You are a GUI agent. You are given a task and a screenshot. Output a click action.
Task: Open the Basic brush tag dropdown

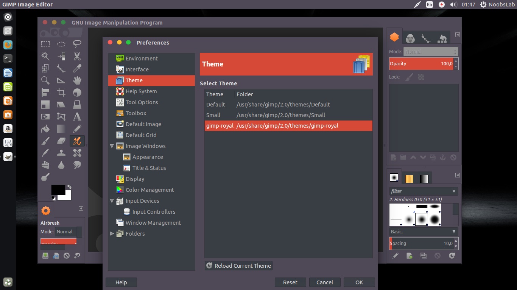(424, 232)
